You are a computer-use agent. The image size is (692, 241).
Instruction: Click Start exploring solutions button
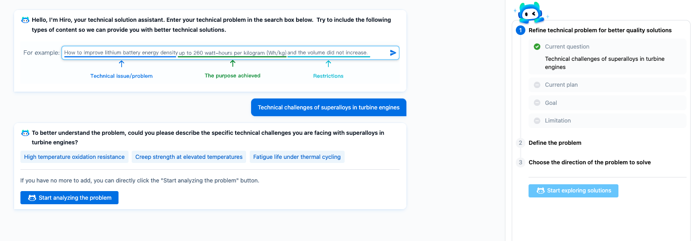click(x=573, y=191)
